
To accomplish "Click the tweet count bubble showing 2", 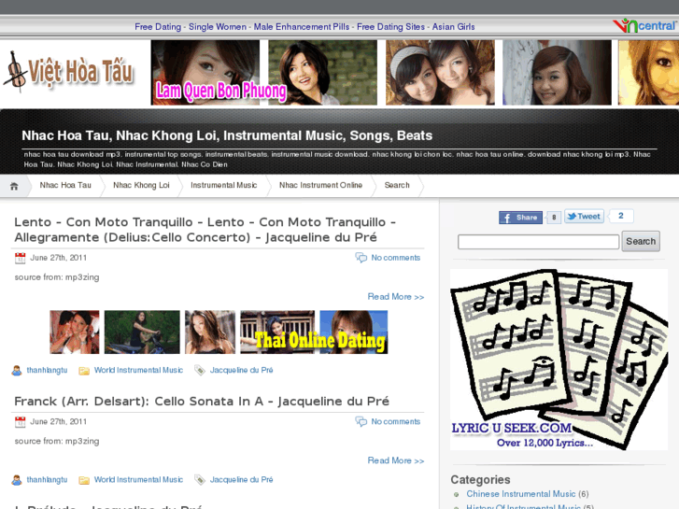I will (621, 216).
